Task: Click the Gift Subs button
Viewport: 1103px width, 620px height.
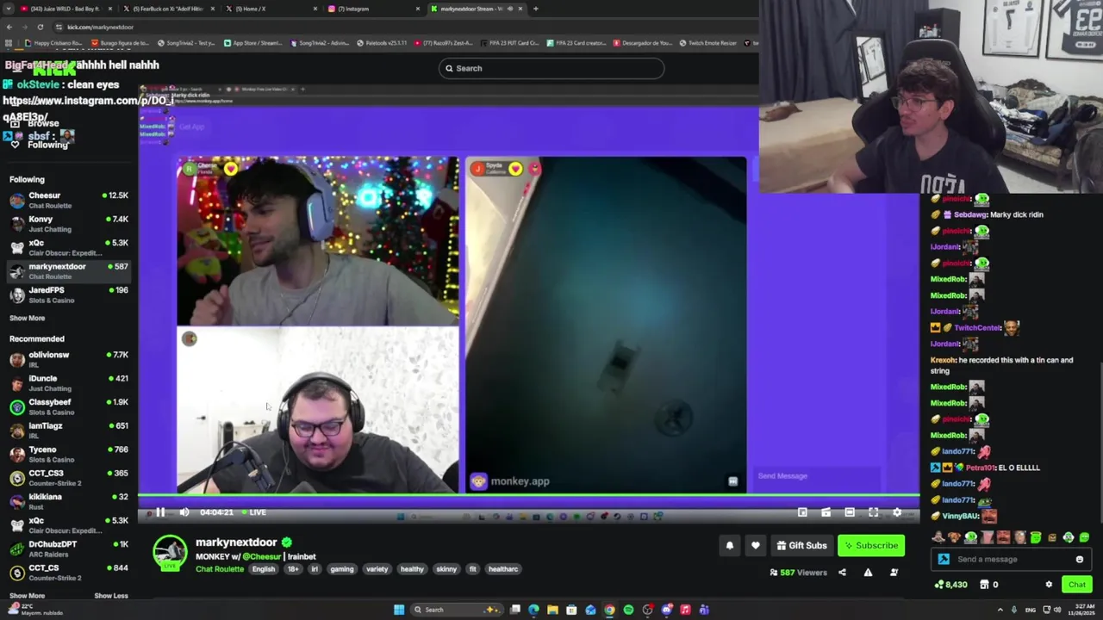Action: (801, 545)
